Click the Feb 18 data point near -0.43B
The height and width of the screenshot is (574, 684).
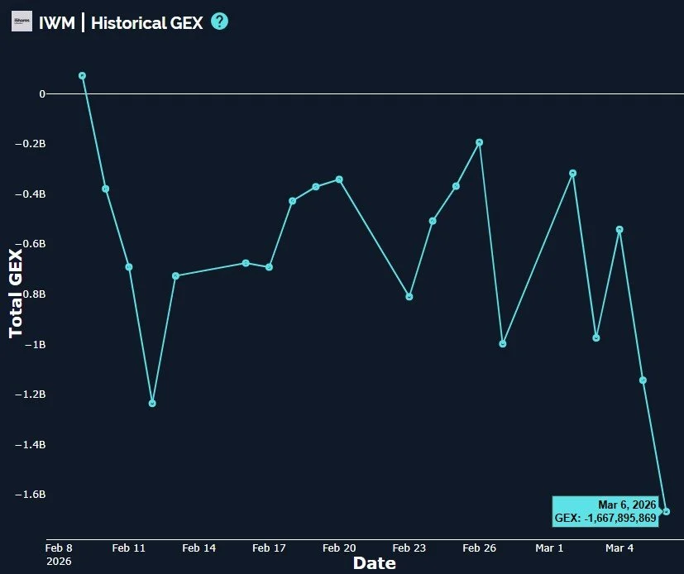click(292, 201)
